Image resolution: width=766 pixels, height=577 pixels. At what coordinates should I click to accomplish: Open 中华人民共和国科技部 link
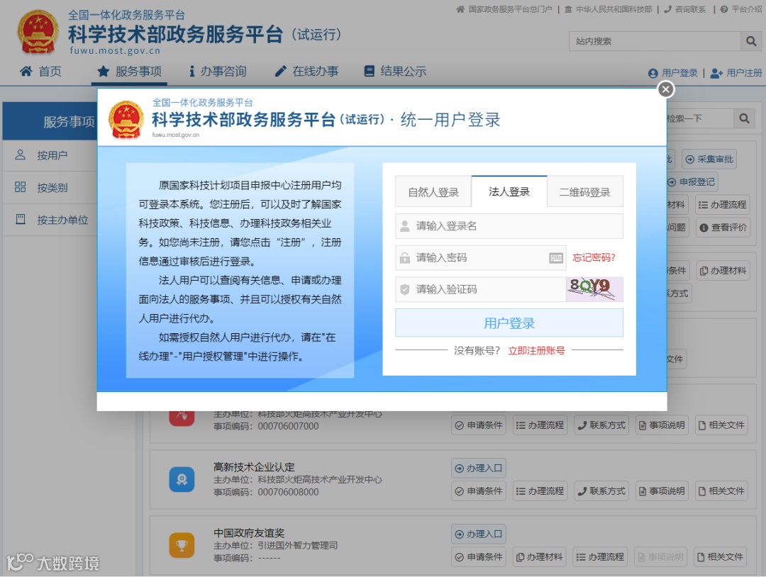pos(609,9)
